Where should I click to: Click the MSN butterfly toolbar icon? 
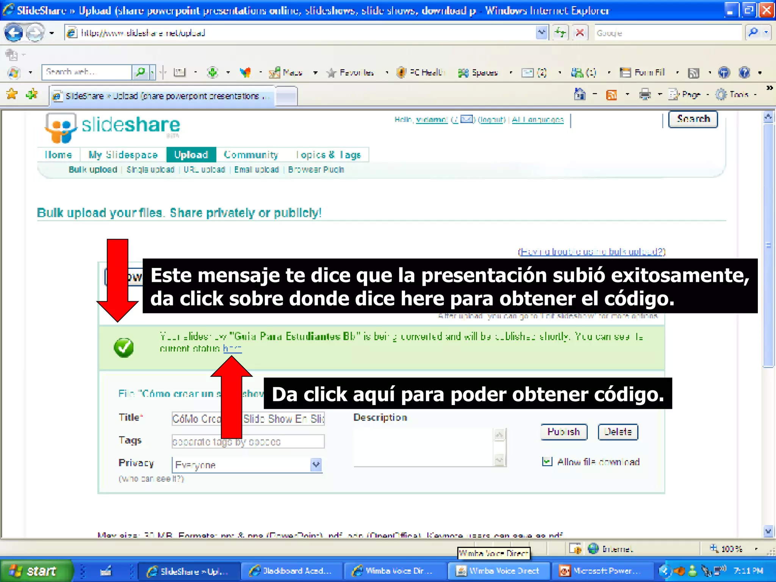click(246, 72)
